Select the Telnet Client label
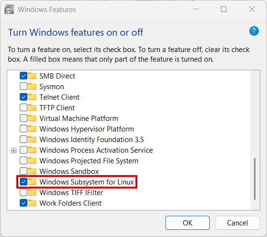 point(60,97)
